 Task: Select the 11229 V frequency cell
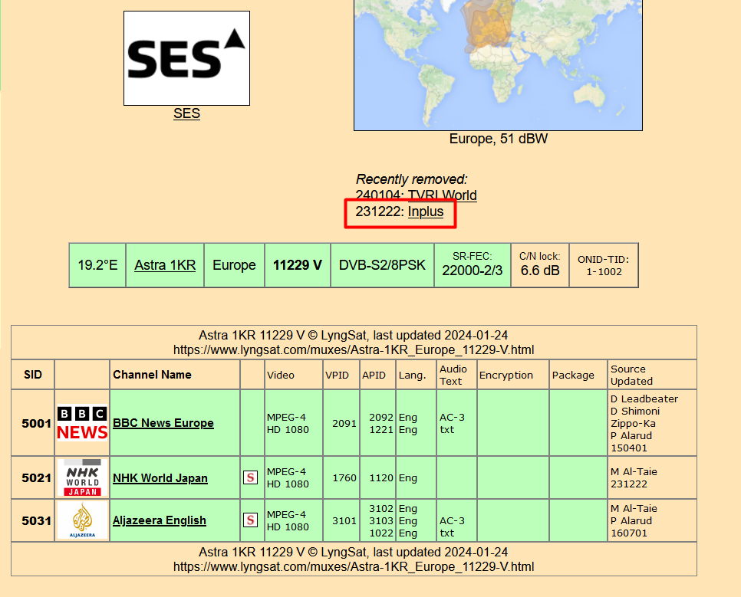pyautogui.click(x=298, y=265)
